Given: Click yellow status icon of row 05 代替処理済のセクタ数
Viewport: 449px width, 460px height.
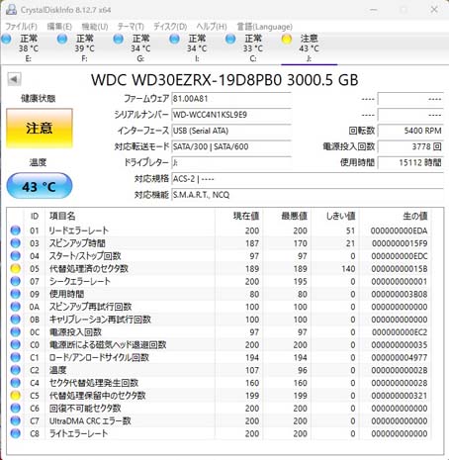Looking at the screenshot, I should coord(16,269).
